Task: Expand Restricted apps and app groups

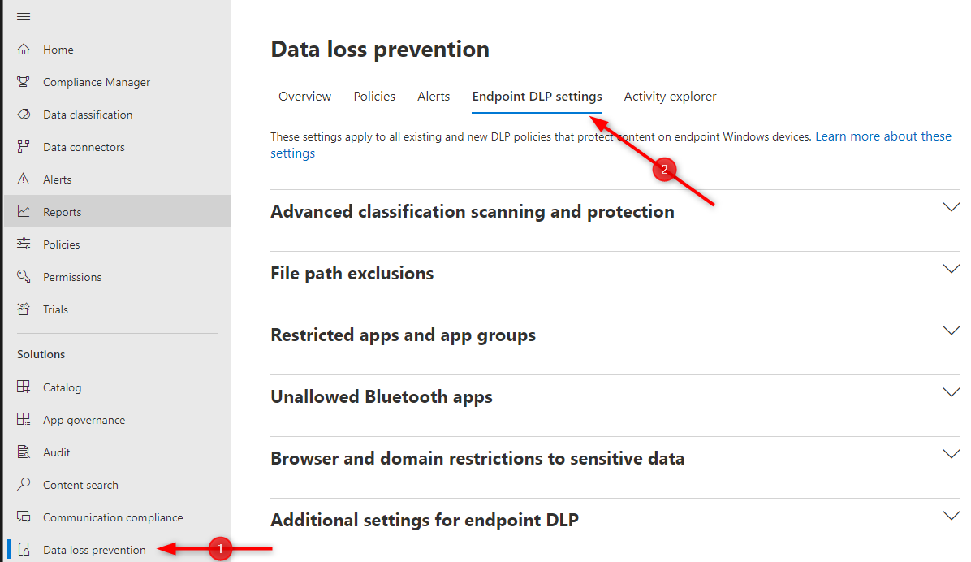Action: [951, 331]
